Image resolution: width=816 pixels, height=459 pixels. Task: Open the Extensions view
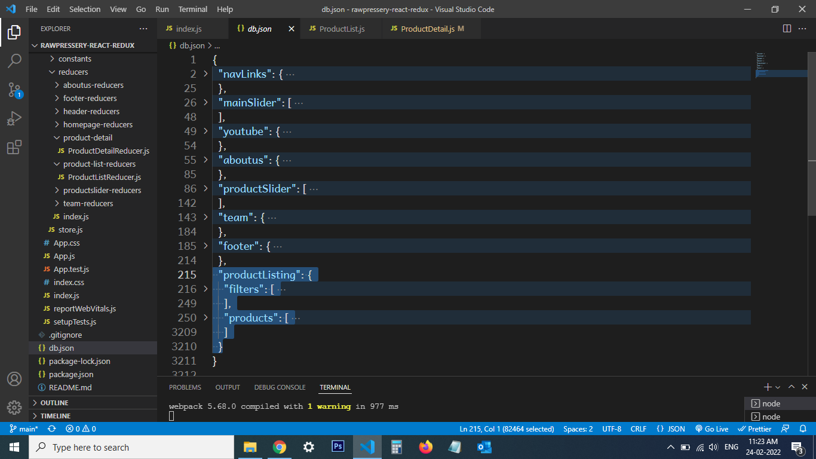(14, 147)
